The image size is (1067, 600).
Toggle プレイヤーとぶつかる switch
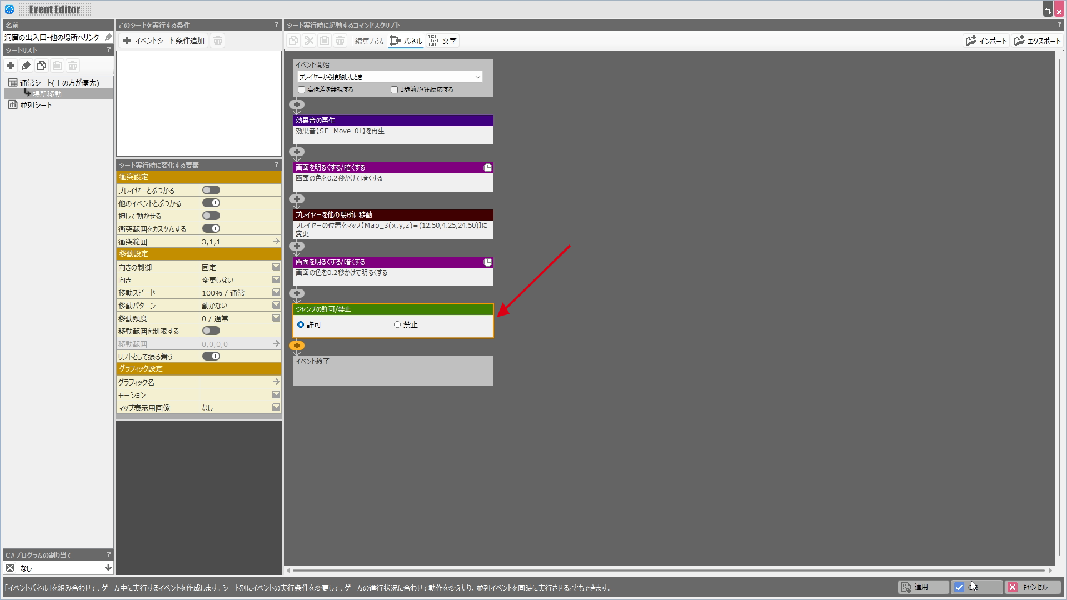click(211, 190)
